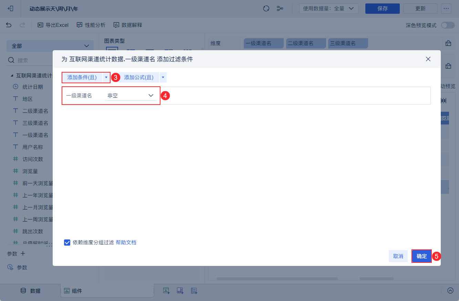
Task: Select the 用户名称 field
Action: point(33,147)
